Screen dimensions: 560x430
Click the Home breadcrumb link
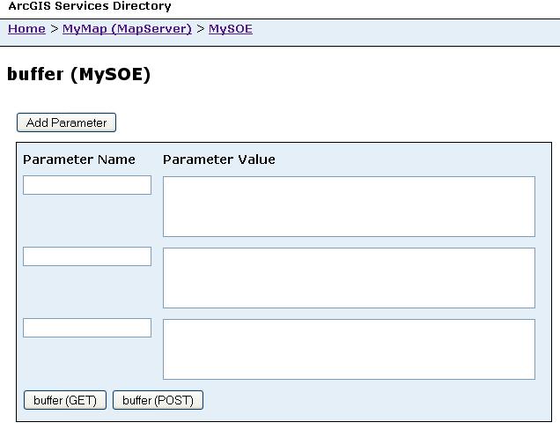(26, 29)
